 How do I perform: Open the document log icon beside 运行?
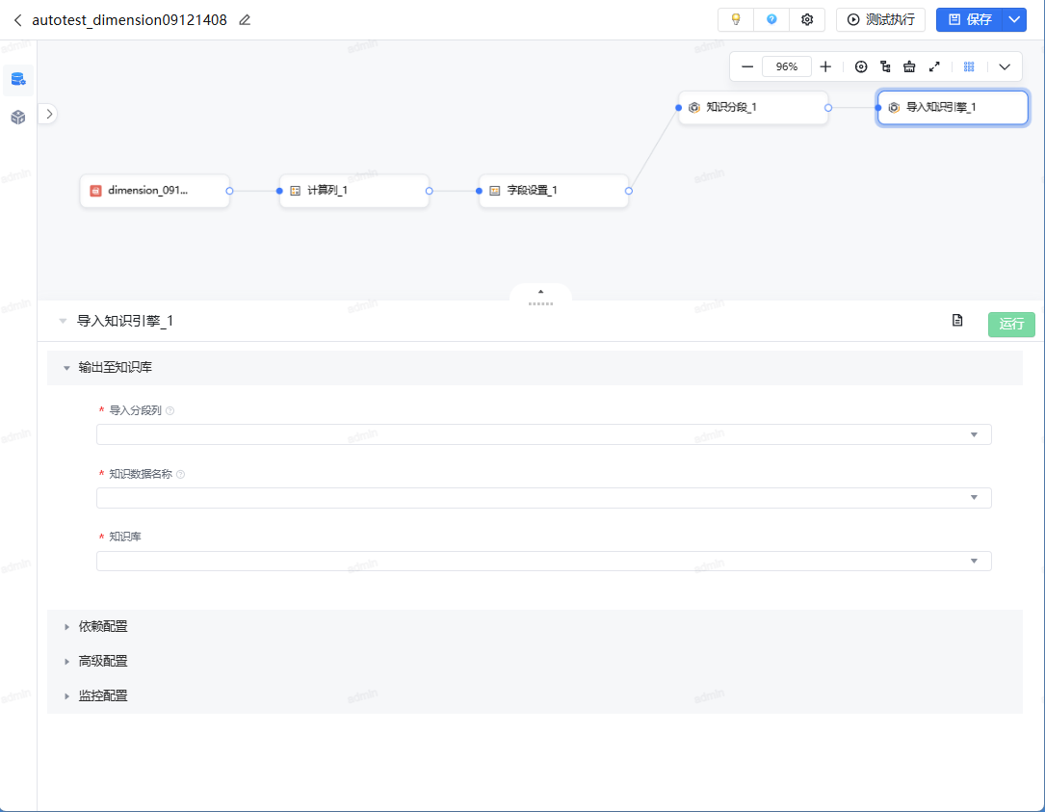pos(957,321)
